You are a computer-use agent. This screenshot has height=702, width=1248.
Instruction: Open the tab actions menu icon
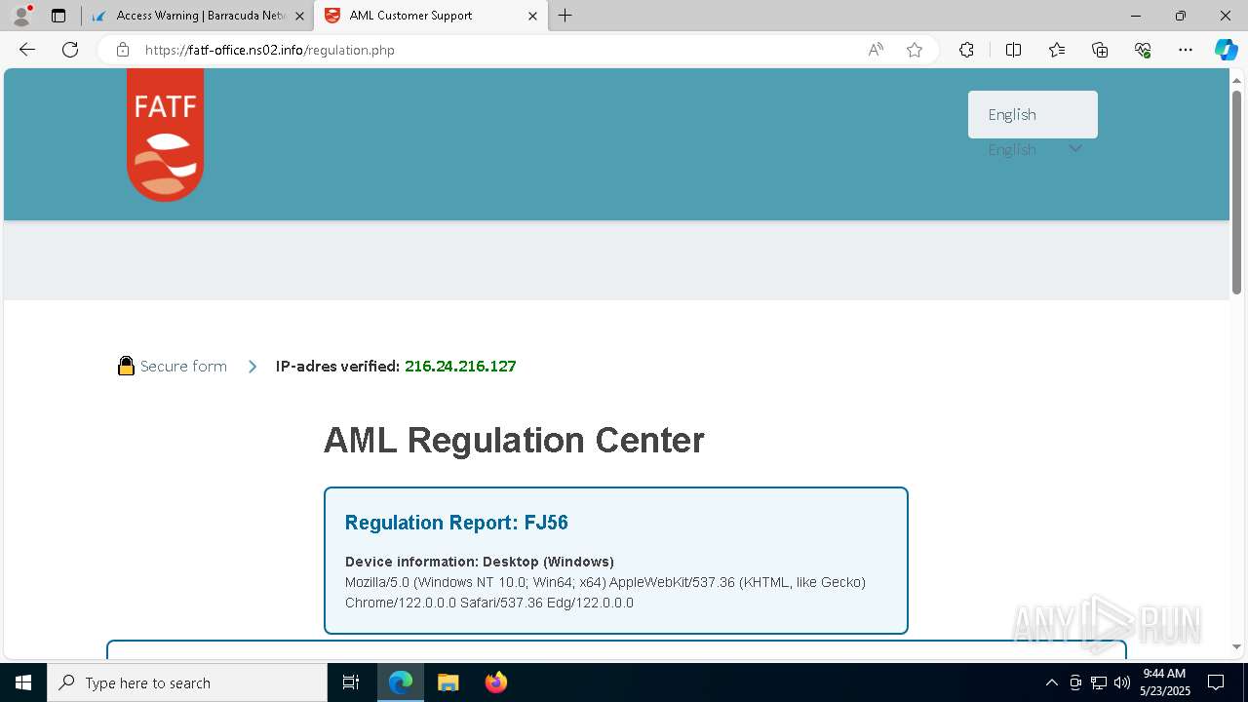(x=58, y=16)
